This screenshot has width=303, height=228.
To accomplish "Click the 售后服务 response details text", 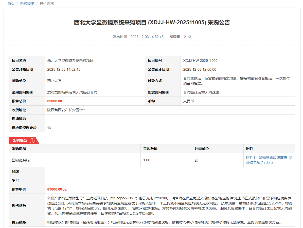I will (x=164, y=222).
